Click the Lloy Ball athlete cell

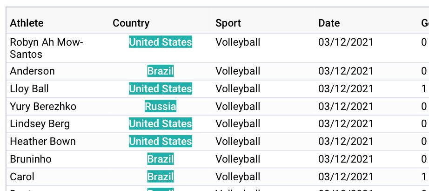(x=57, y=89)
